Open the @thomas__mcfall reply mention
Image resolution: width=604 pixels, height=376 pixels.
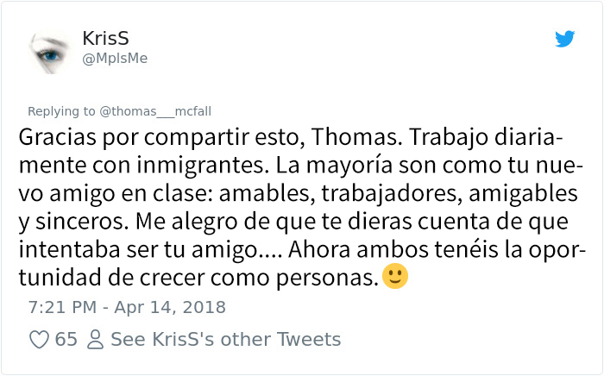click(155, 111)
